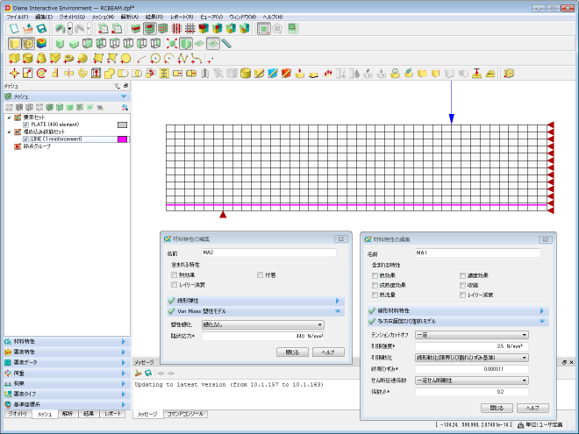
Task: Click the undo arrow icon in top toolbar
Action: [x=59, y=28]
